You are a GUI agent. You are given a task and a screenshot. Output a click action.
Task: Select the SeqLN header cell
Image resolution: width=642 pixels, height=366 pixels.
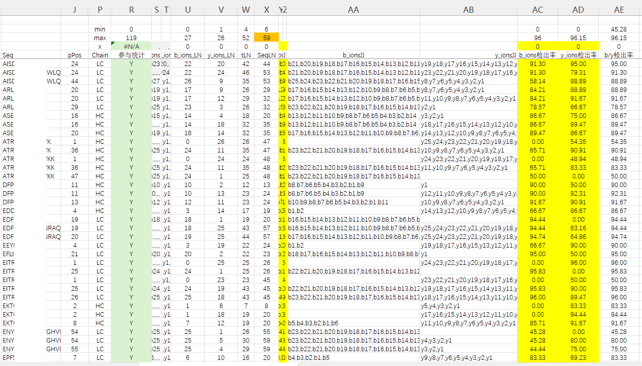[267, 55]
